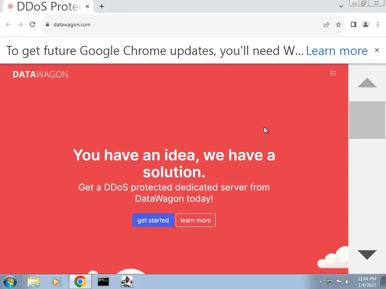This screenshot has height=289, width=386.
Task: Click the outlined learn more button
Action: click(196, 220)
